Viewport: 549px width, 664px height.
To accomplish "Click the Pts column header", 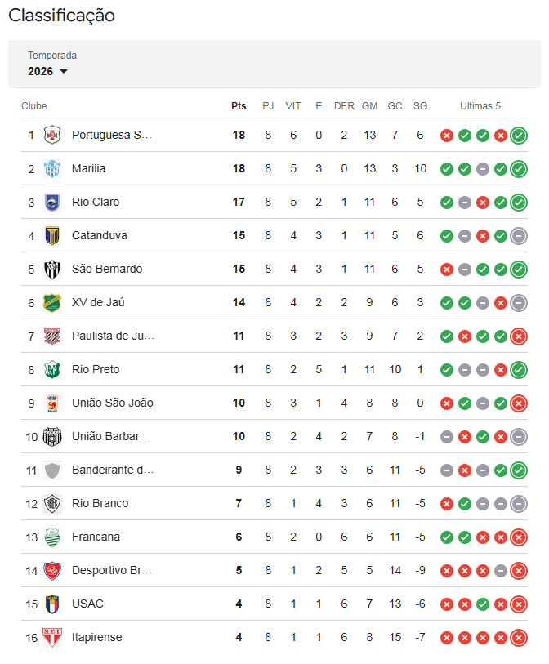I will tap(239, 106).
